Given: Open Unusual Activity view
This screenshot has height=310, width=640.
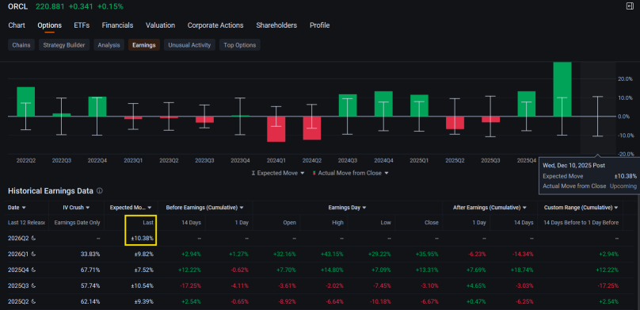Looking at the screenshot, I should click(189, 45).
